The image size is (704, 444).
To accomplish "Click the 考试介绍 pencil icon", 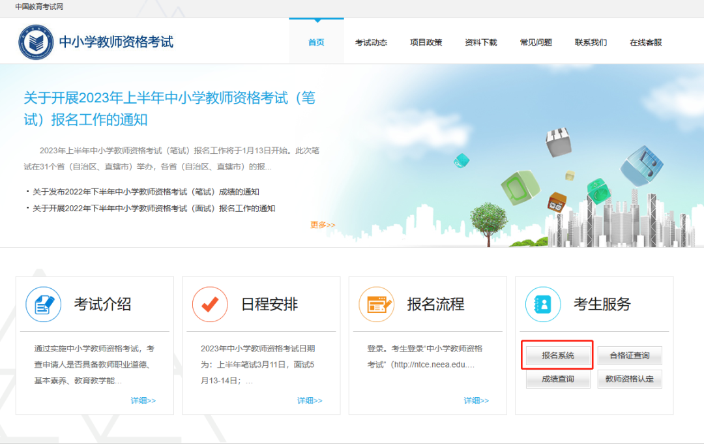I will 43,304.
